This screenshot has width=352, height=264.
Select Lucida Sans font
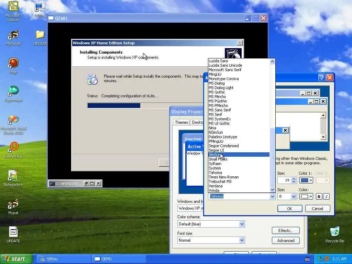pyautogui.click(x=239, y=61)
